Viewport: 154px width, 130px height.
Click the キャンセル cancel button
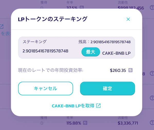tap(46, 88)
